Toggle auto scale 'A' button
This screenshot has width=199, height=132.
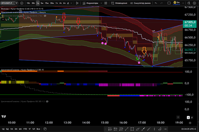[188, 117]
